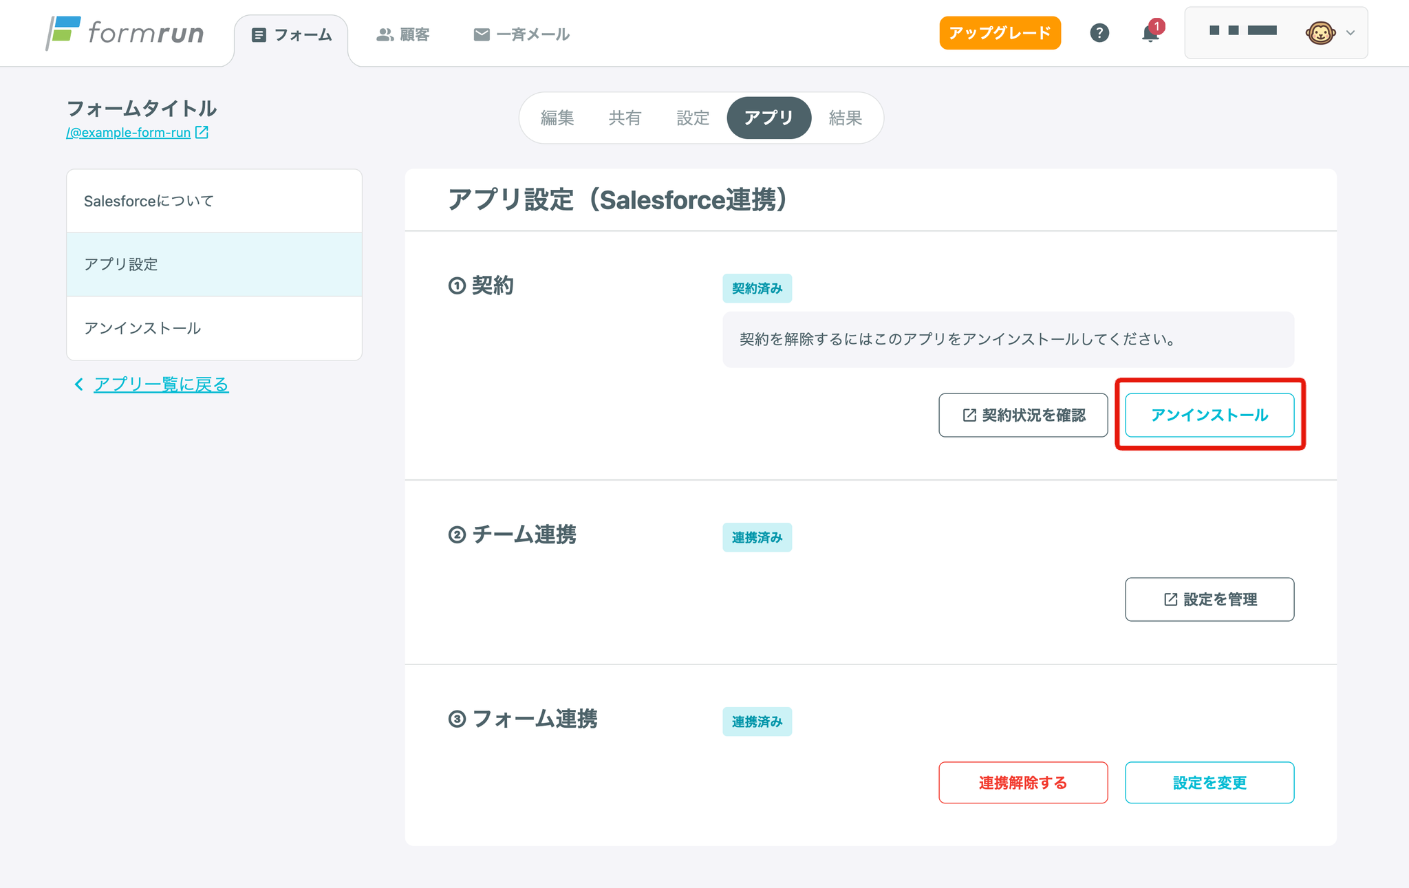Click the アップグレード button
This screenshot has height=888, width=1409.
(x=1000, y=33)
